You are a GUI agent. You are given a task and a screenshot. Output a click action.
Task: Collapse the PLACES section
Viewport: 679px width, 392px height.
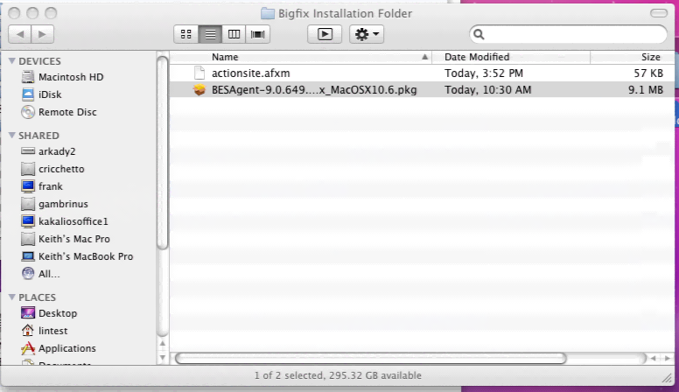tap(12, 297)
